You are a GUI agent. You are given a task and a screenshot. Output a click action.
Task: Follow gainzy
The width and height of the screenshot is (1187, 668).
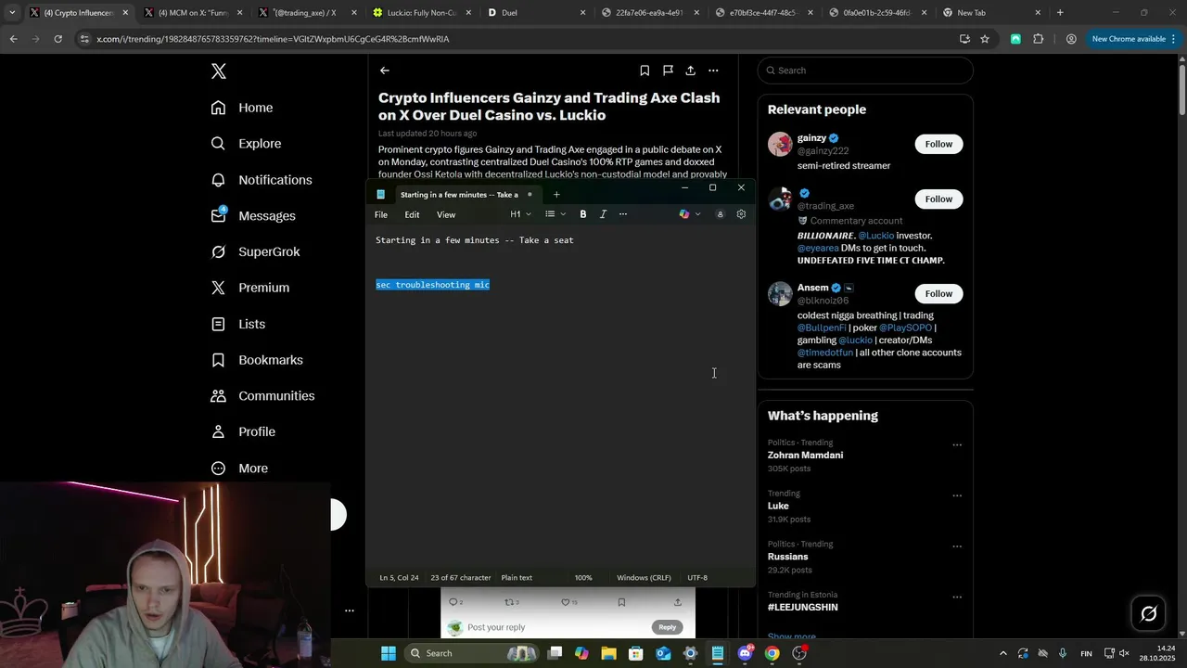pos(938,144)
